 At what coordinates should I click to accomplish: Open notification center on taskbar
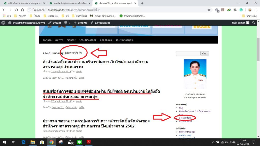click(x=254, y=142)
